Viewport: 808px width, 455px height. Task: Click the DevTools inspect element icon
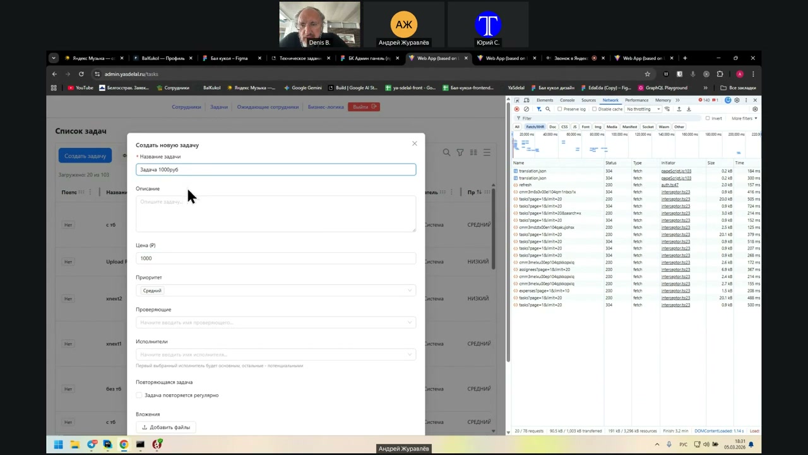517,100
